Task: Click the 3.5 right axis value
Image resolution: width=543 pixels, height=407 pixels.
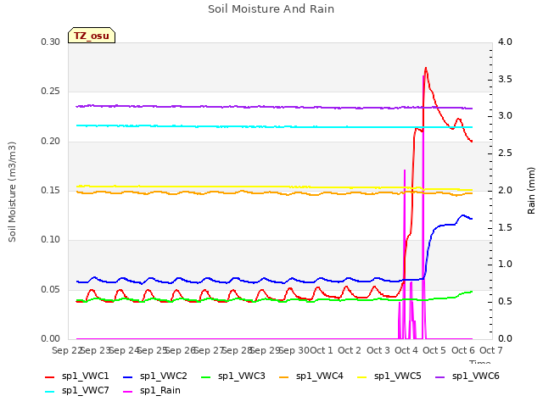Action: pos(505,79)
